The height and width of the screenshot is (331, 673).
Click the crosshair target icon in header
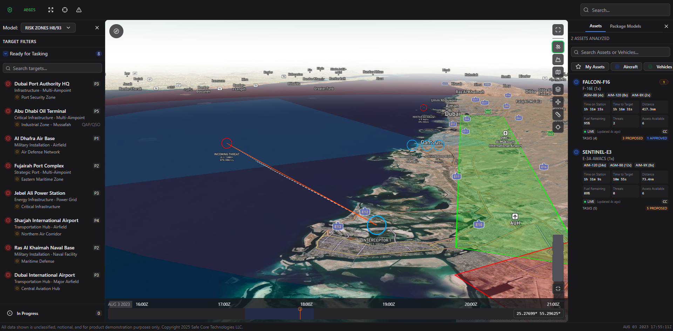65,10
